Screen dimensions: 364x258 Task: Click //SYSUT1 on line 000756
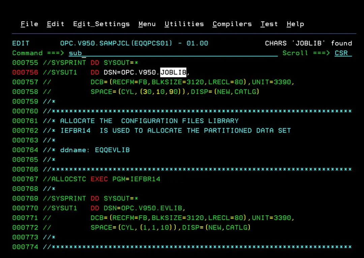click(x=60, y=73)
